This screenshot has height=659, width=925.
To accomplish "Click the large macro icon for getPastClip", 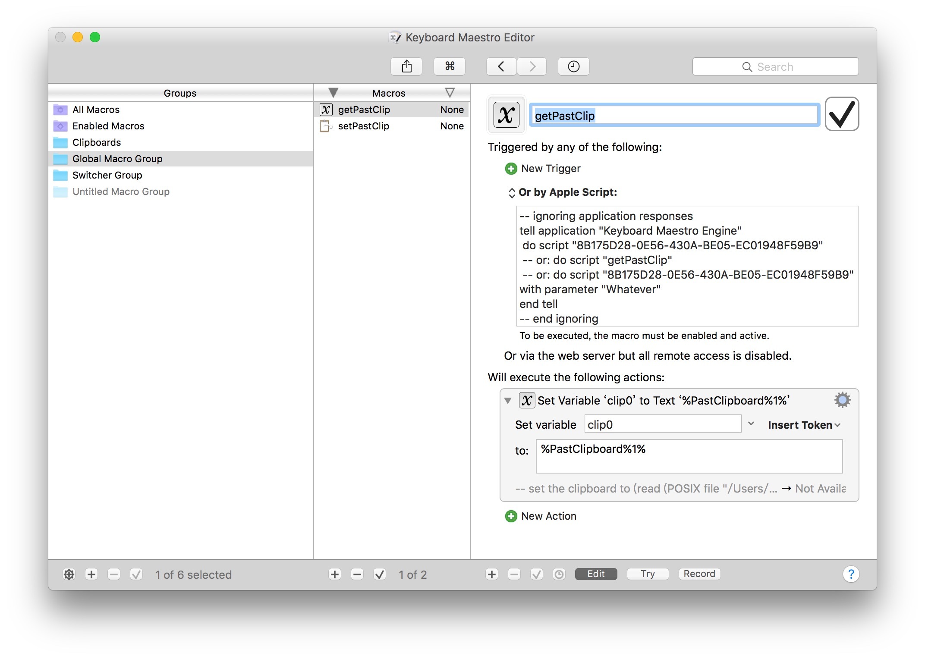I will (506, 115).
